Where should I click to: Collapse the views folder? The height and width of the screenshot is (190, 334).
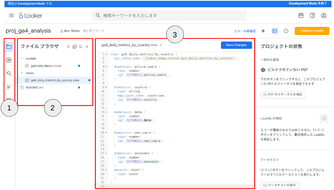22,73
